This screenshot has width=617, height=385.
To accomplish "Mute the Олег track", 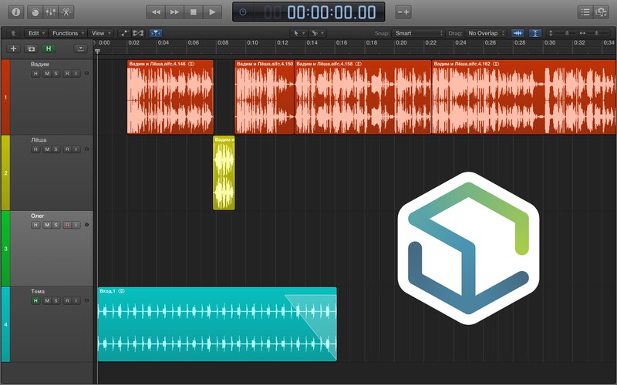I will pyautogui.click(x=47, y=225).
